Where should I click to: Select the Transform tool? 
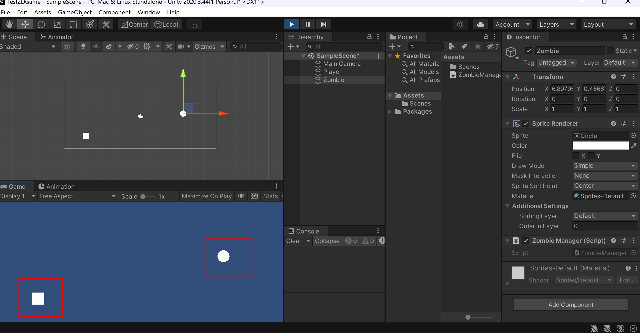[90, 24]
